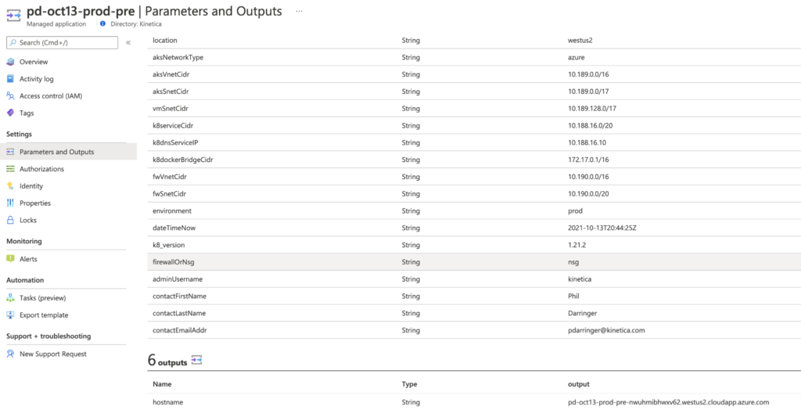The height and width of the screenshot is (410, 801).
Task: Click the Overview icon in sidebar
Action: pyautogui.click(x=10, y=62)
